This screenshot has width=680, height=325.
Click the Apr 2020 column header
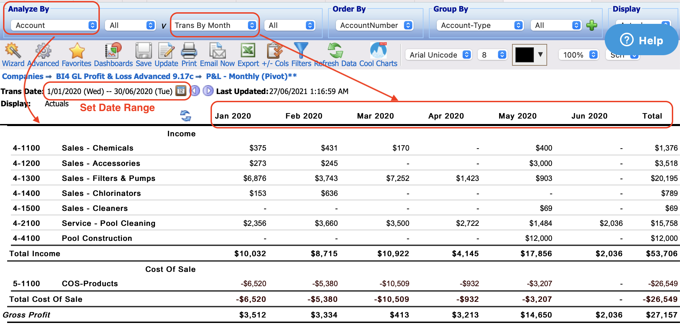click(446, 116)
